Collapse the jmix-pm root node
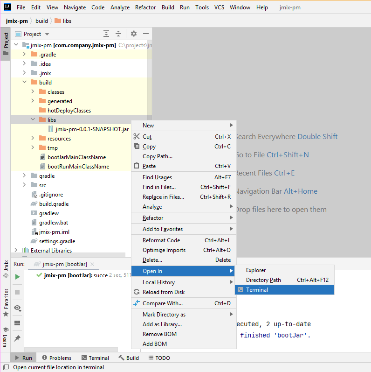Image resolution: width=371 pixels, height=372 pixels. (16, 45)
